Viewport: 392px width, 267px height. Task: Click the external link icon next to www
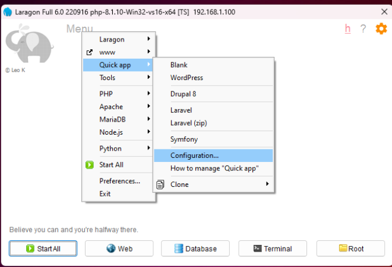tap(90, 52)
